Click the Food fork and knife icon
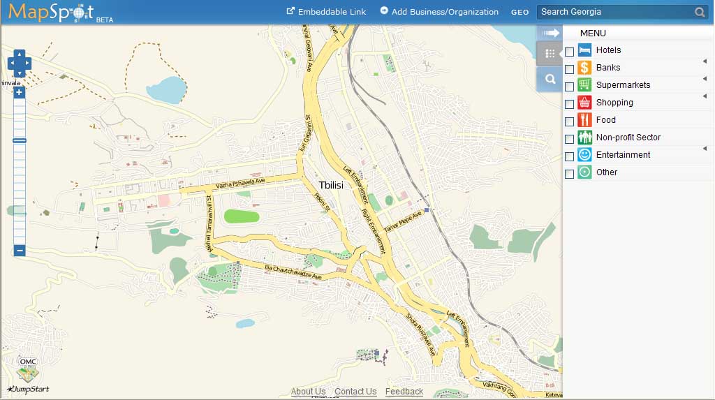 coord(584,119)
